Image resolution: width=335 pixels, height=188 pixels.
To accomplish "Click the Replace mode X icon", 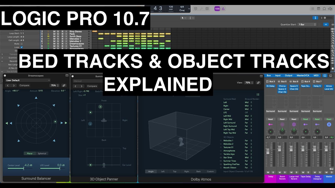I will [x=196, y=9].
